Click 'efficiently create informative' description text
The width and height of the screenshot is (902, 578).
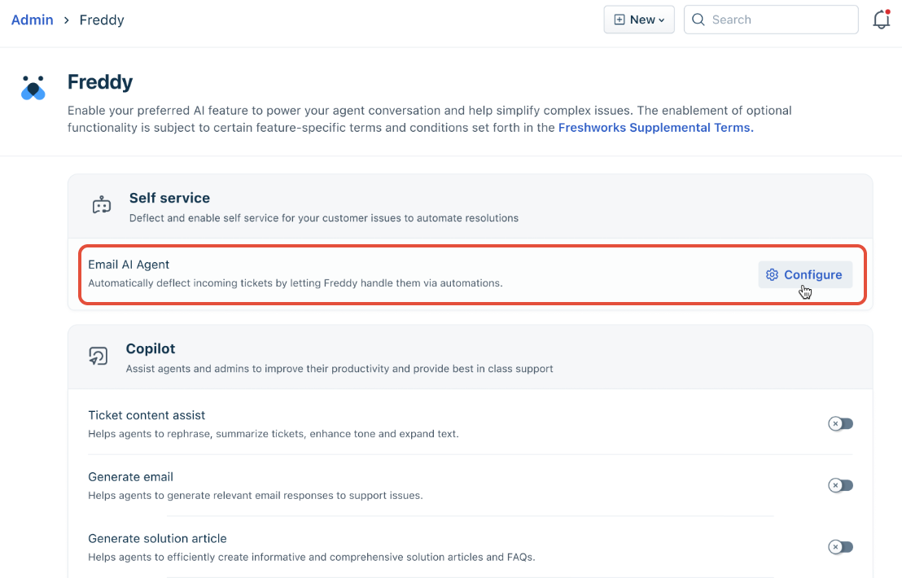click(x=312, y=557)
